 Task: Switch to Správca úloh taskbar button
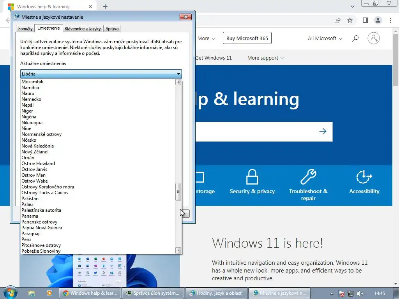pyautogui.click(x=154, y=293)
